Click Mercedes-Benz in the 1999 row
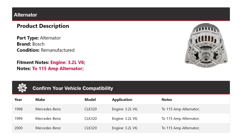Image resolution: width=242 pixels, height=140 pixels. [x=48, y=118]
